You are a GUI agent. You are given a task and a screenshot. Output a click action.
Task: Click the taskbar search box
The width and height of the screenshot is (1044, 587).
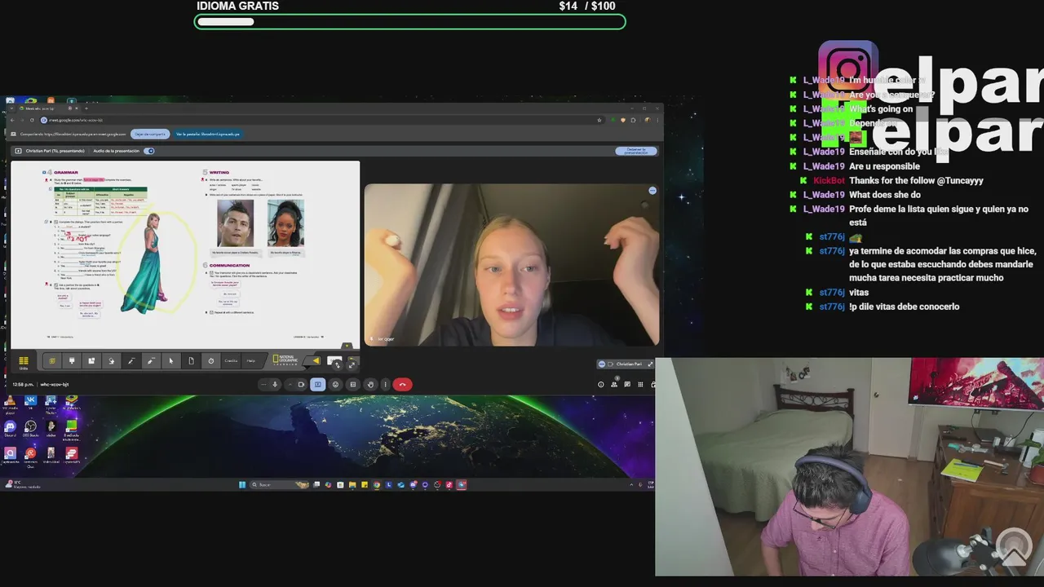[x=279, y=484]
